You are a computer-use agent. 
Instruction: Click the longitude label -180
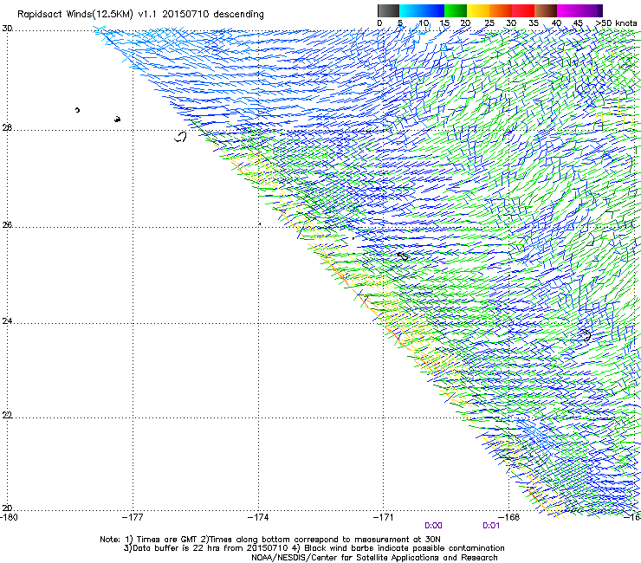tap(9, 517)
